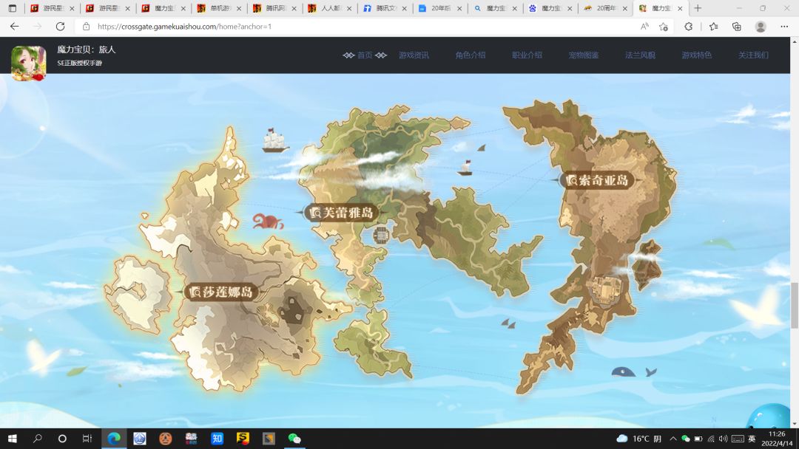Click the red octopus on the map

pyautogui.click(x=268, y=222)
